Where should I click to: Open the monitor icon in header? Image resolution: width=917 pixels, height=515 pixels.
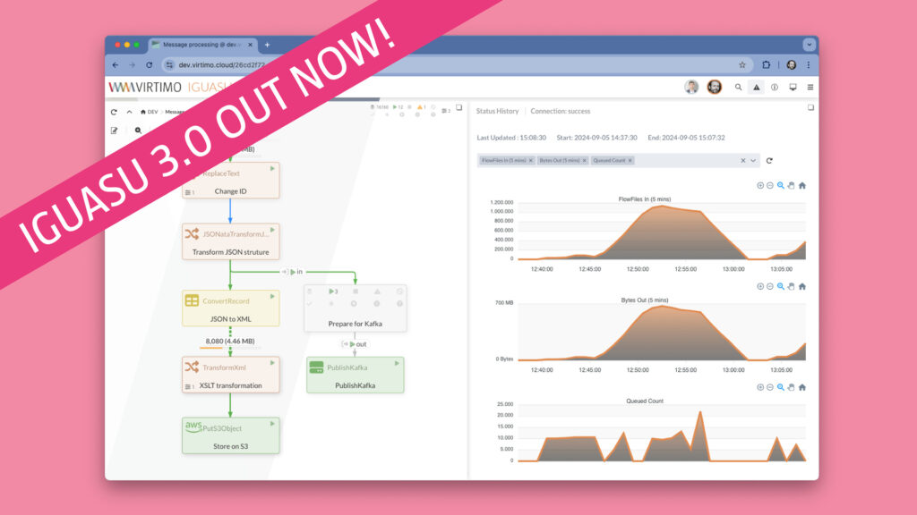click(793, 87)
